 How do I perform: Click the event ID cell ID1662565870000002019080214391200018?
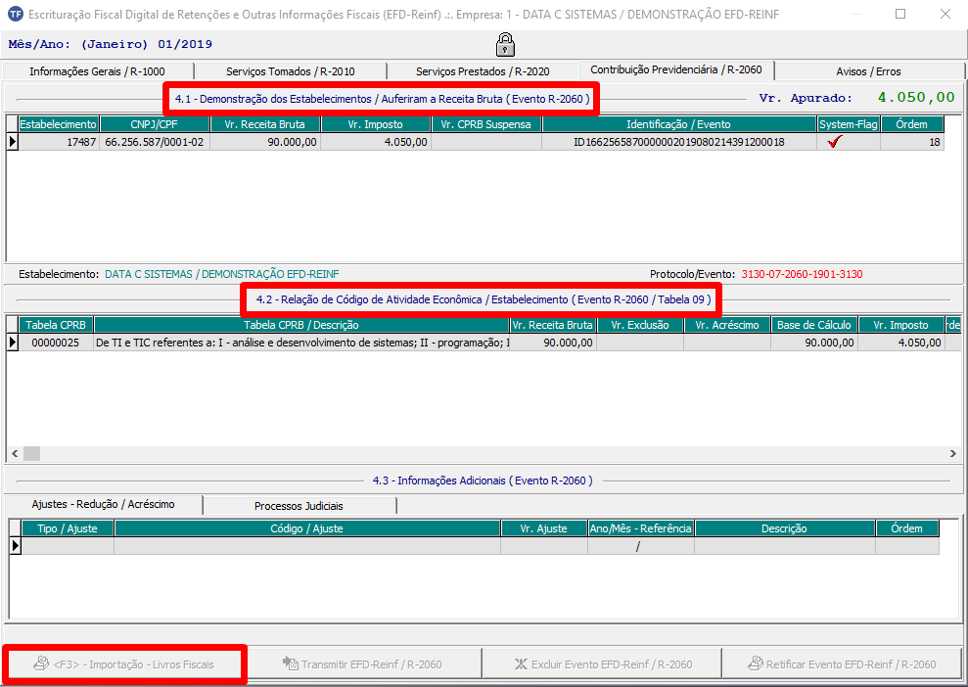[679, 142]
